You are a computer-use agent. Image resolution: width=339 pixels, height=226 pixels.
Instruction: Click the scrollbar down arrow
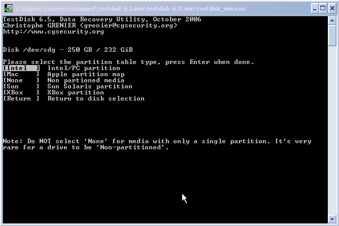[x=332, y=219]
